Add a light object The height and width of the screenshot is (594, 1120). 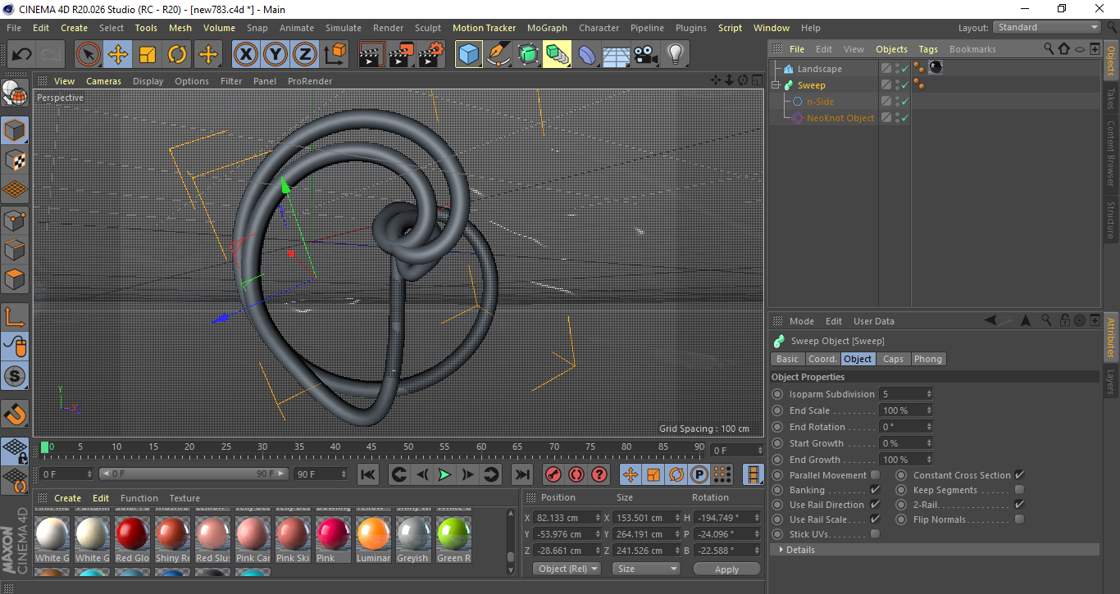pos(675,55)
